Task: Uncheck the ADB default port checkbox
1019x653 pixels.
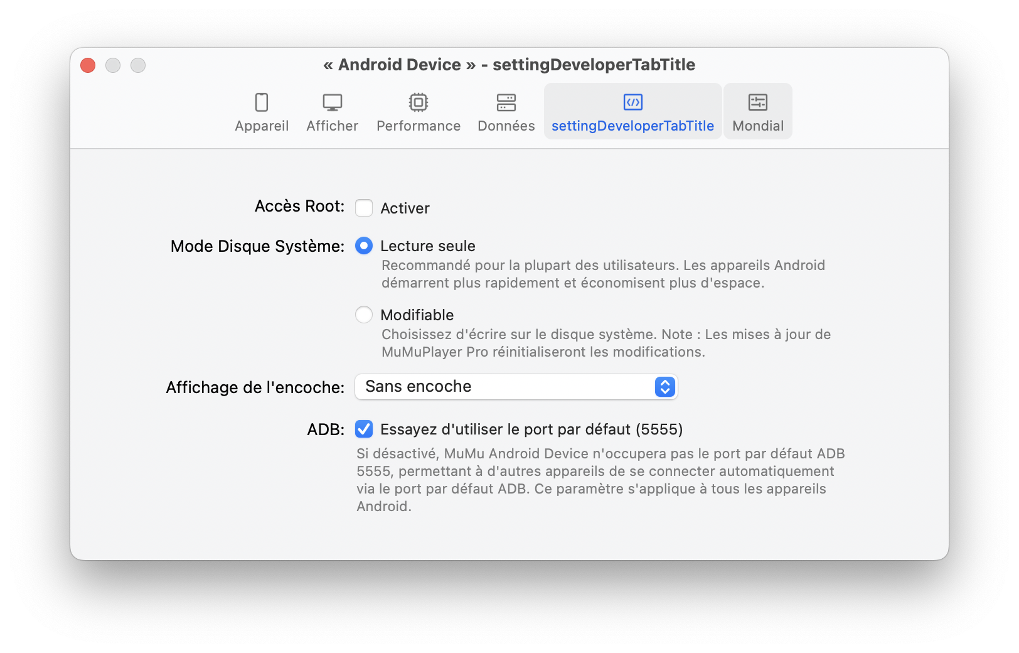Action: click(364, 429)
